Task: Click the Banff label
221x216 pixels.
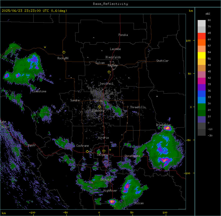Action: click(x=32, y=145)
